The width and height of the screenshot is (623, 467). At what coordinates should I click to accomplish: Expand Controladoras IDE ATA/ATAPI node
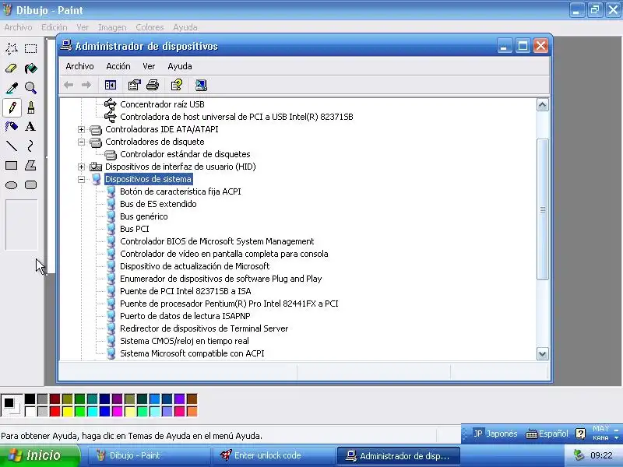pyautogui.click(x=81, y=129)
